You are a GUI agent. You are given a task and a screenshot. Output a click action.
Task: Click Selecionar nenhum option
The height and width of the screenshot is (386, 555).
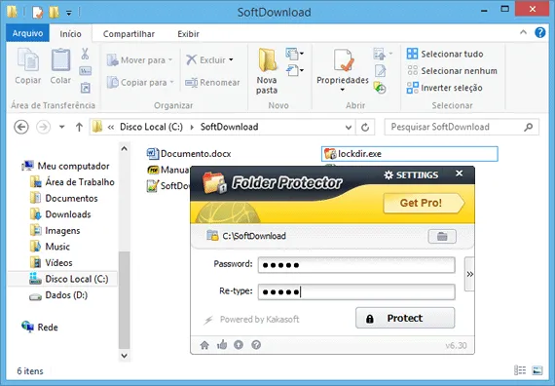tap(452, 71)
